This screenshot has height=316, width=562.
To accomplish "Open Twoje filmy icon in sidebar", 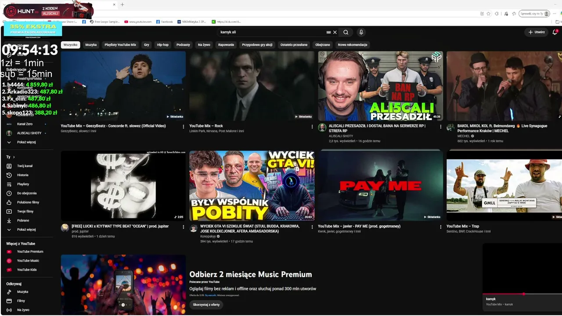I will click(9, 212).
